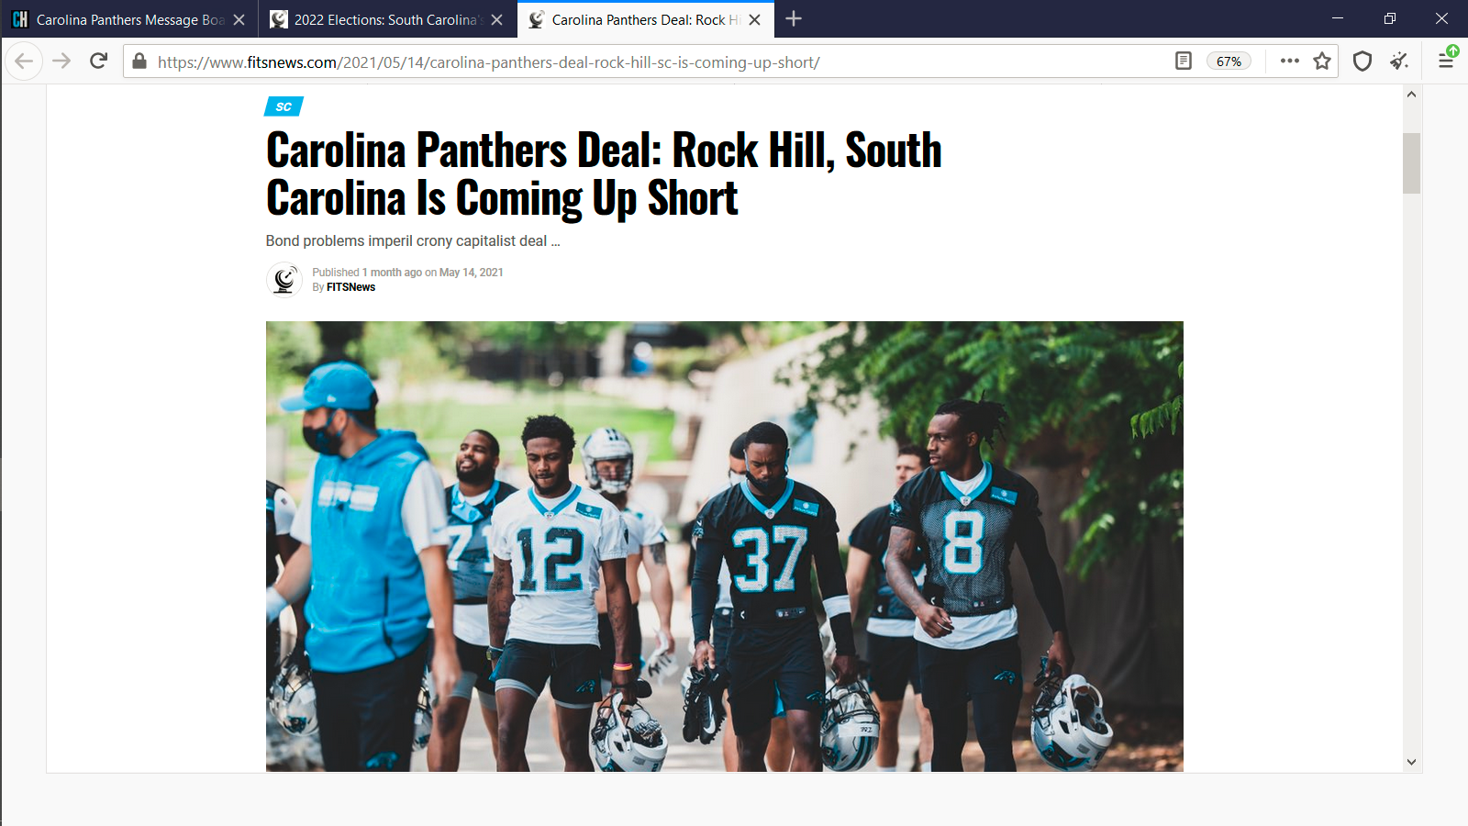Click the Panthers players article photo
Screen dimensions: 1468x826
pyautogui.click(x=725, y=546)
